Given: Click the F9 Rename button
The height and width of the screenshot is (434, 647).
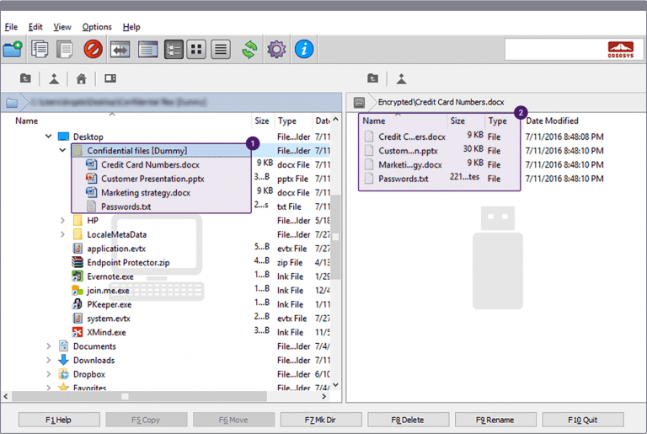Looking at the screenshot, I should 495,420.
